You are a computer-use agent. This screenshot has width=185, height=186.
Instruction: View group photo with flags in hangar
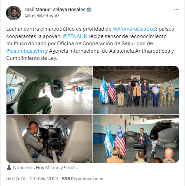coord(136,90)
